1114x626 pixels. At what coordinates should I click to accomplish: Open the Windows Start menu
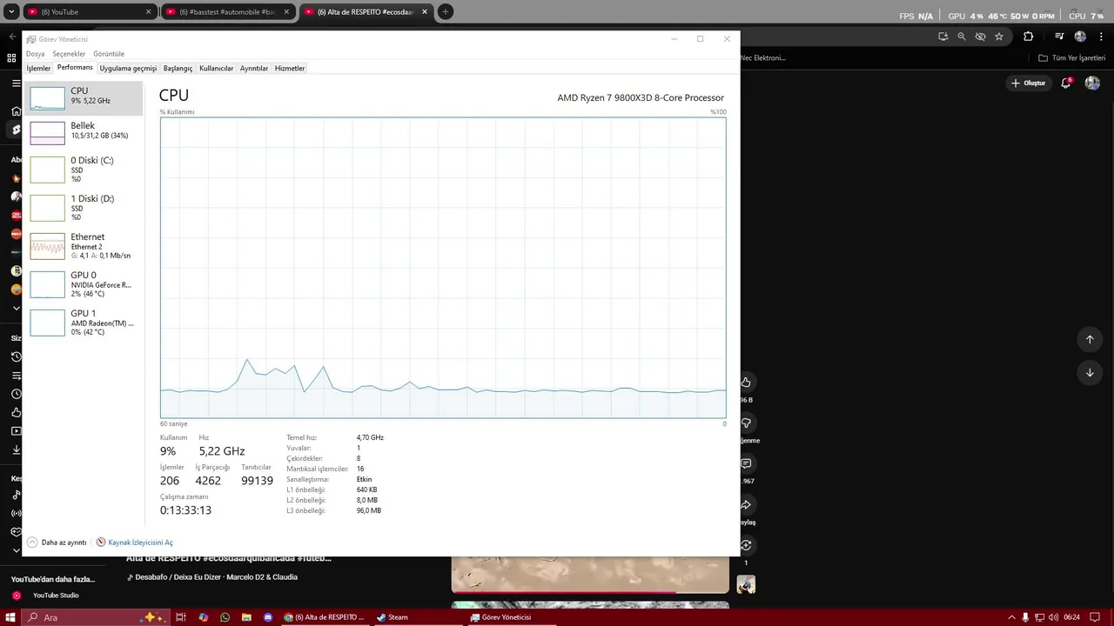point(11,617)
